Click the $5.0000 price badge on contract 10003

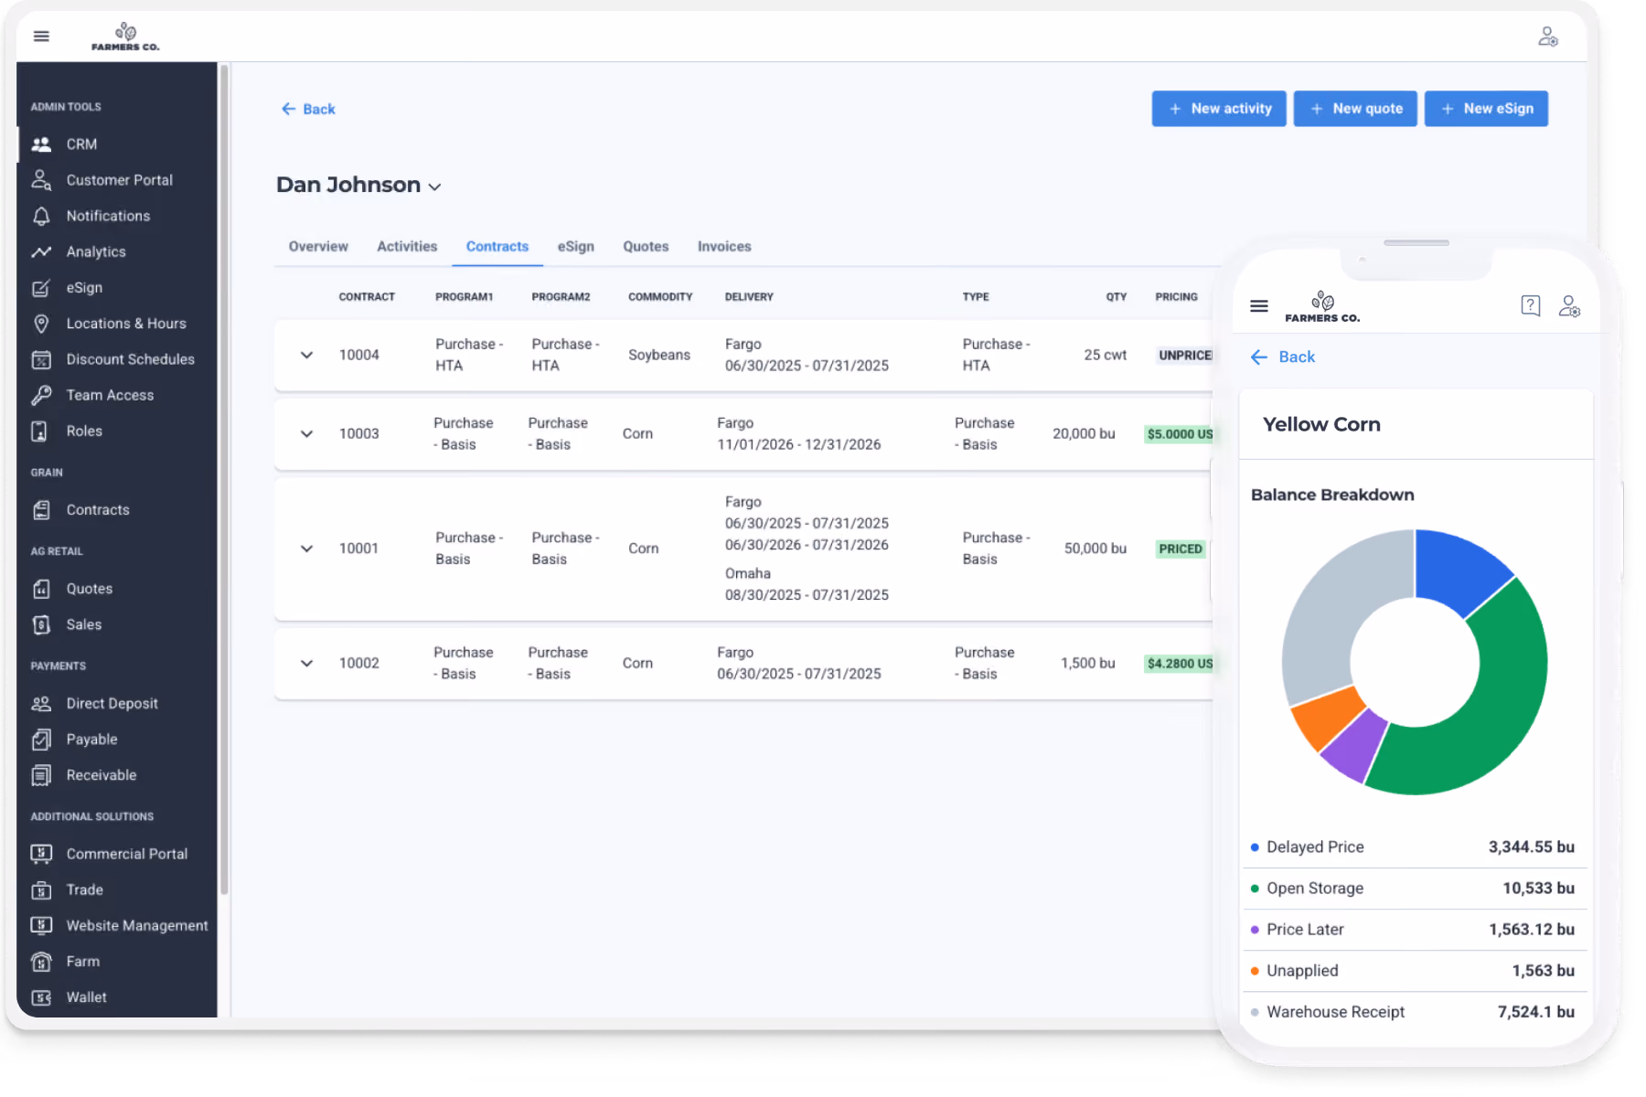pyautogui.click(x=1179, y=433)
